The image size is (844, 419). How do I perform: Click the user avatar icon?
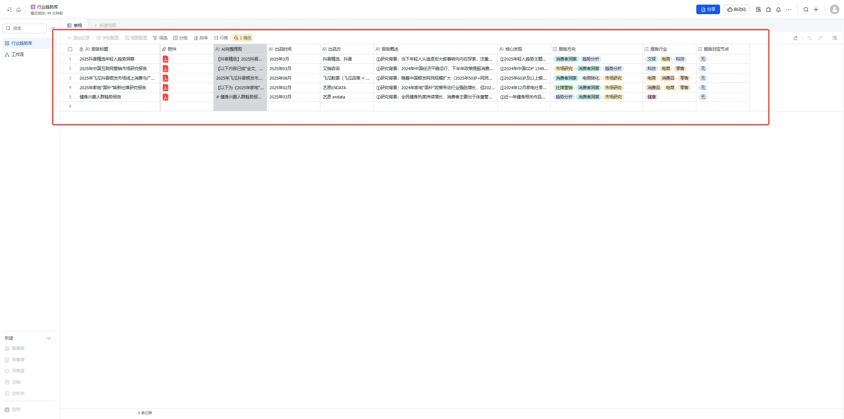pyautogui.click(x=834, y=10)
